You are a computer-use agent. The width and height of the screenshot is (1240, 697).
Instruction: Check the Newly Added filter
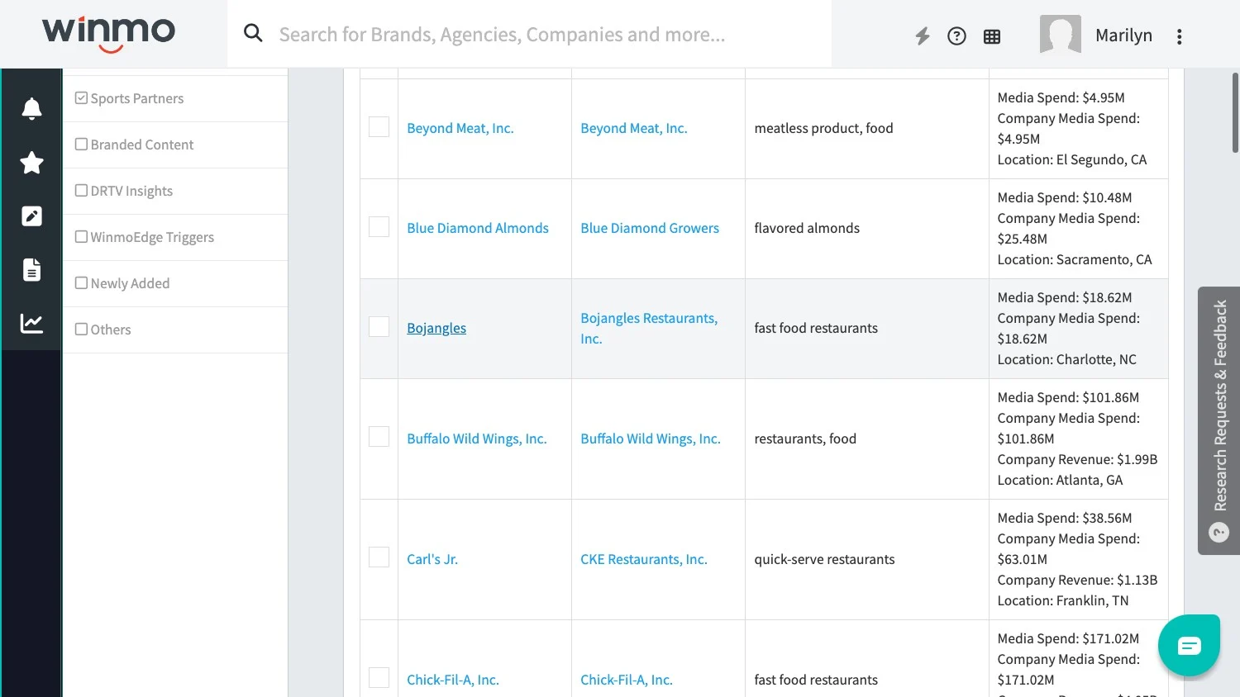[81, 283]
